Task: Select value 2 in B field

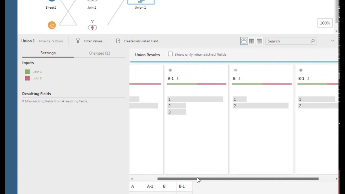Action: (x=260, y=106)
